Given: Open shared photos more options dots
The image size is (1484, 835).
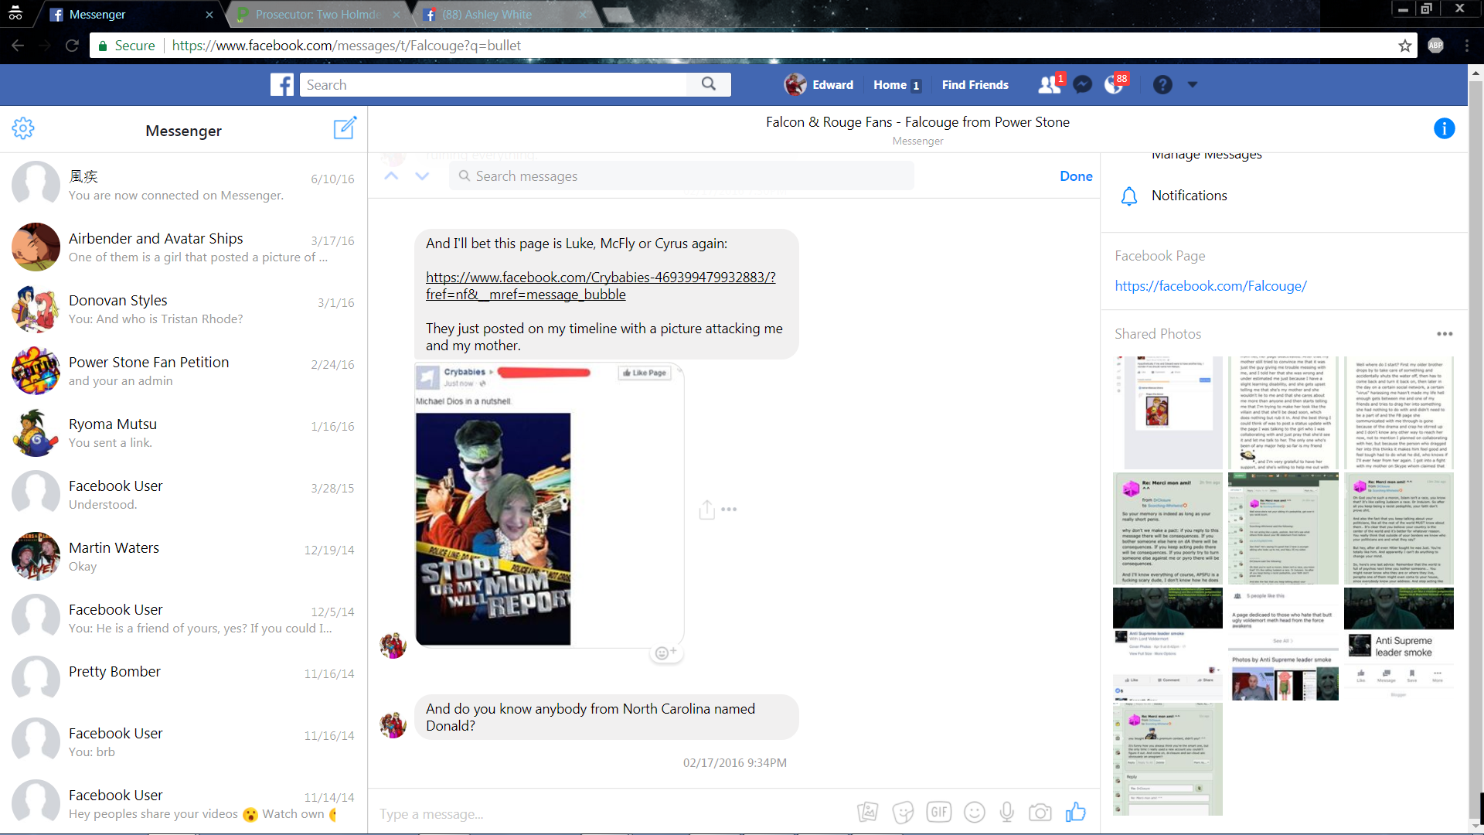Looking at the screenshot, I should point(1445,334).
